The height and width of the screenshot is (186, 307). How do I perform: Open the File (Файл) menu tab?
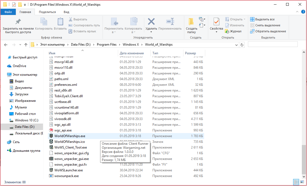8,12
